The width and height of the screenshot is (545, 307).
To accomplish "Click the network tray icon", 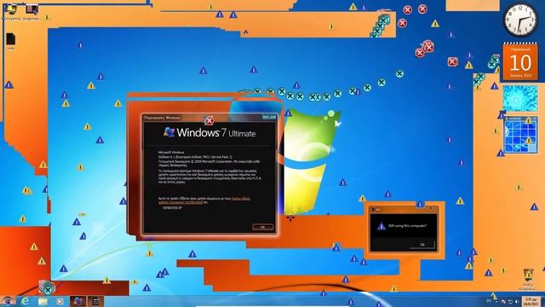I will pos(510,302).
